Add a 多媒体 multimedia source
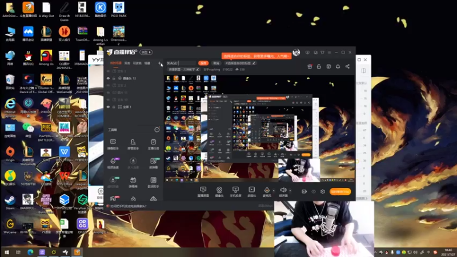This screenshot has height=257, width=457. click(x=251, y=192)
